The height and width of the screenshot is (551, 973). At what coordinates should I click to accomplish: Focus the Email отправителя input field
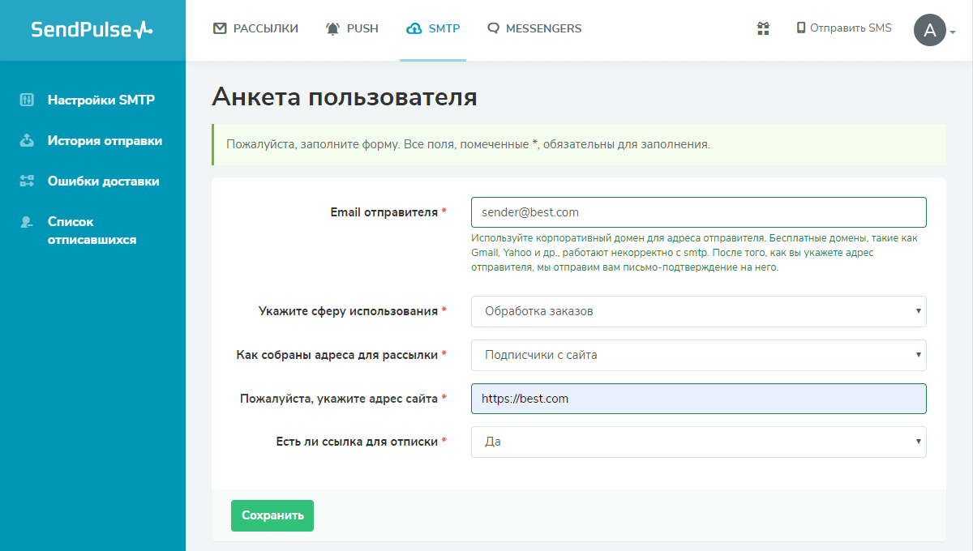pos(698,212)
